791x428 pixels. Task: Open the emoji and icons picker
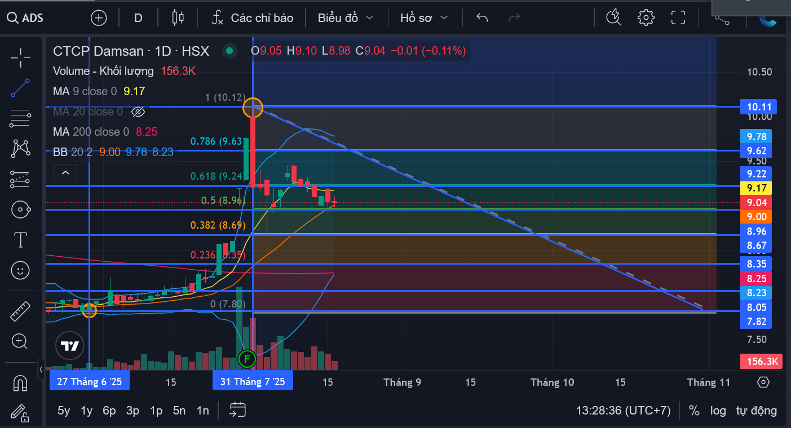click(21, 270)
